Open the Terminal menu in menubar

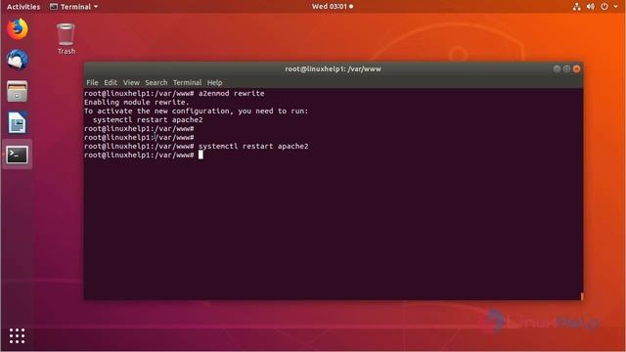(187, 82)
